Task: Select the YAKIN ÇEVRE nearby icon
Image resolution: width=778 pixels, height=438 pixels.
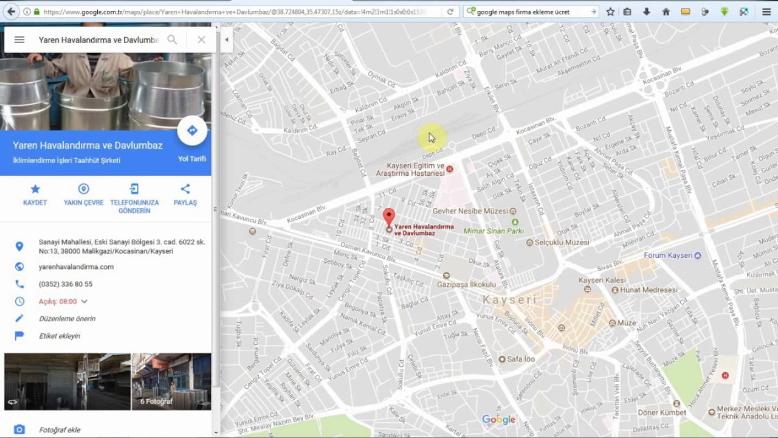Action: point(83,189)
